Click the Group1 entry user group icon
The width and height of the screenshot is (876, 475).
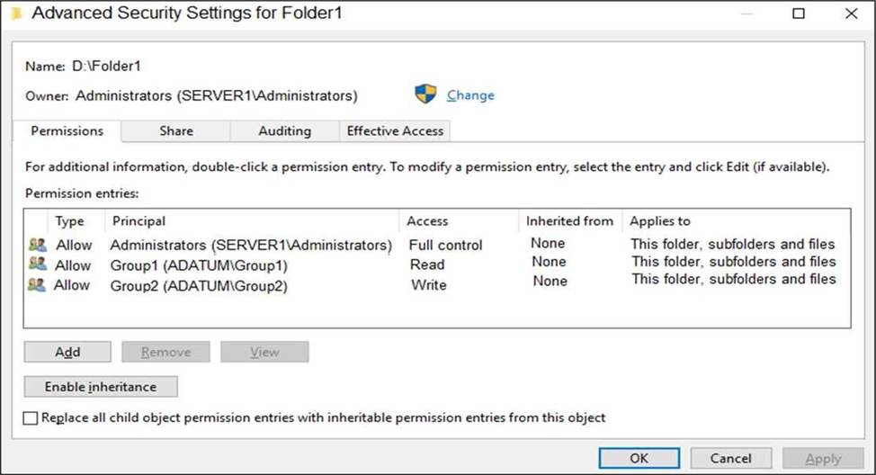tap(37, 264)
